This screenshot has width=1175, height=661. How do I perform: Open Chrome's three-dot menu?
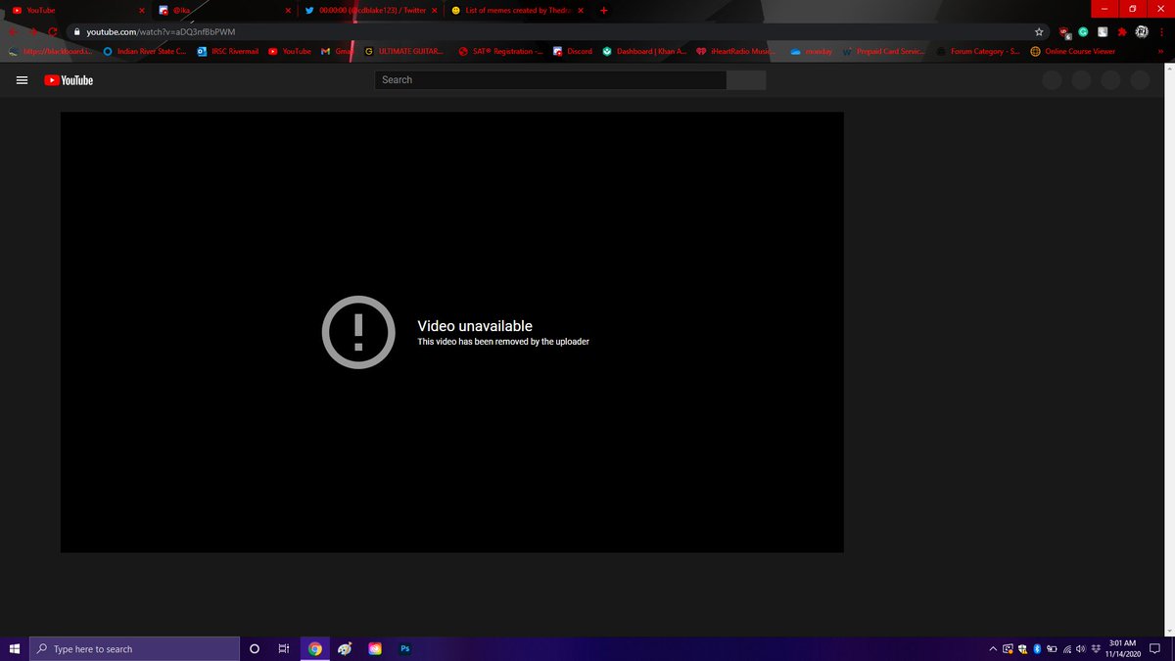pos(1161,31)
